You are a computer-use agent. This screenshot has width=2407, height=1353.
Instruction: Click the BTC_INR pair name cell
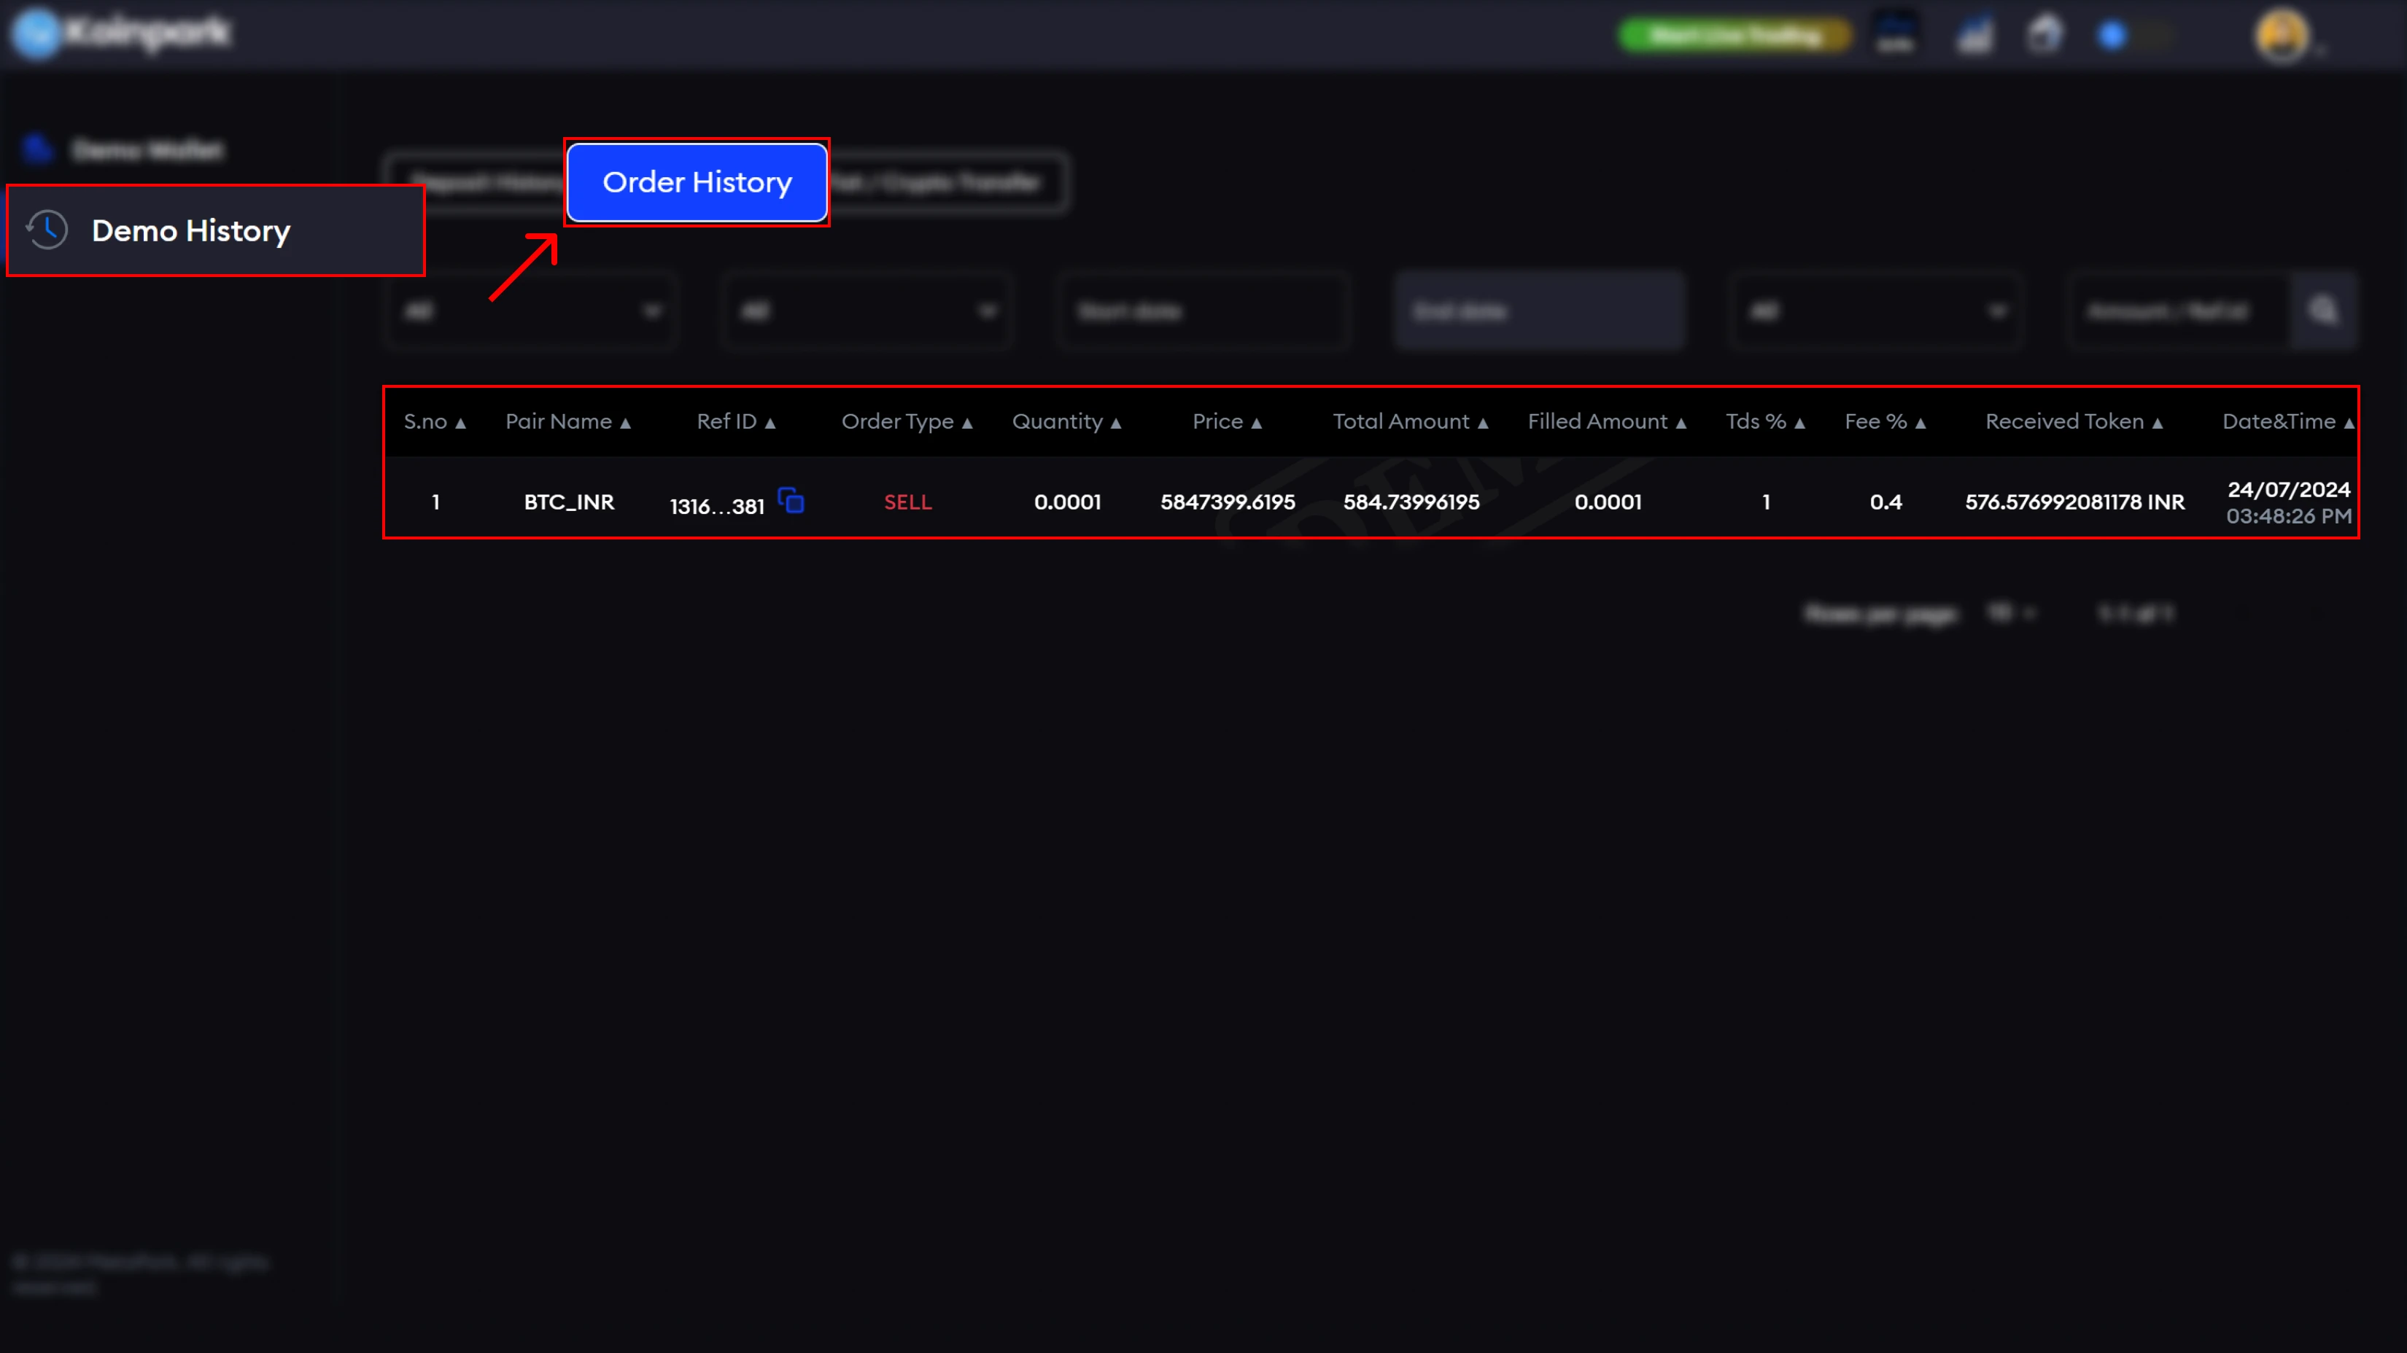(569, 502)
